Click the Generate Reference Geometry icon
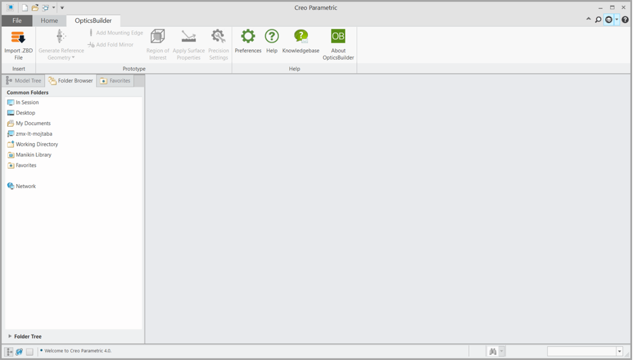The width and height of the screenshot is (634, 360). 61,36
